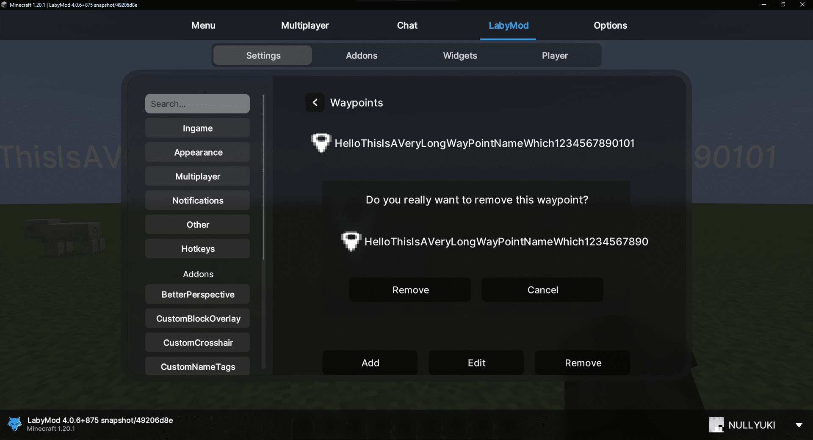The image size is (813, 440).
Task: Open the Widgets sub-tab
Action: tap(460, 55)
